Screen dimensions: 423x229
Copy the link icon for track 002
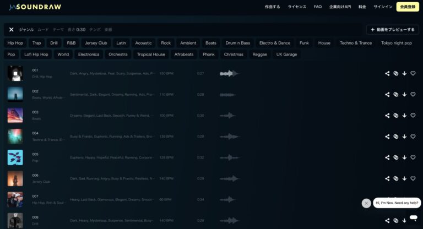click(x=395, y=94)
